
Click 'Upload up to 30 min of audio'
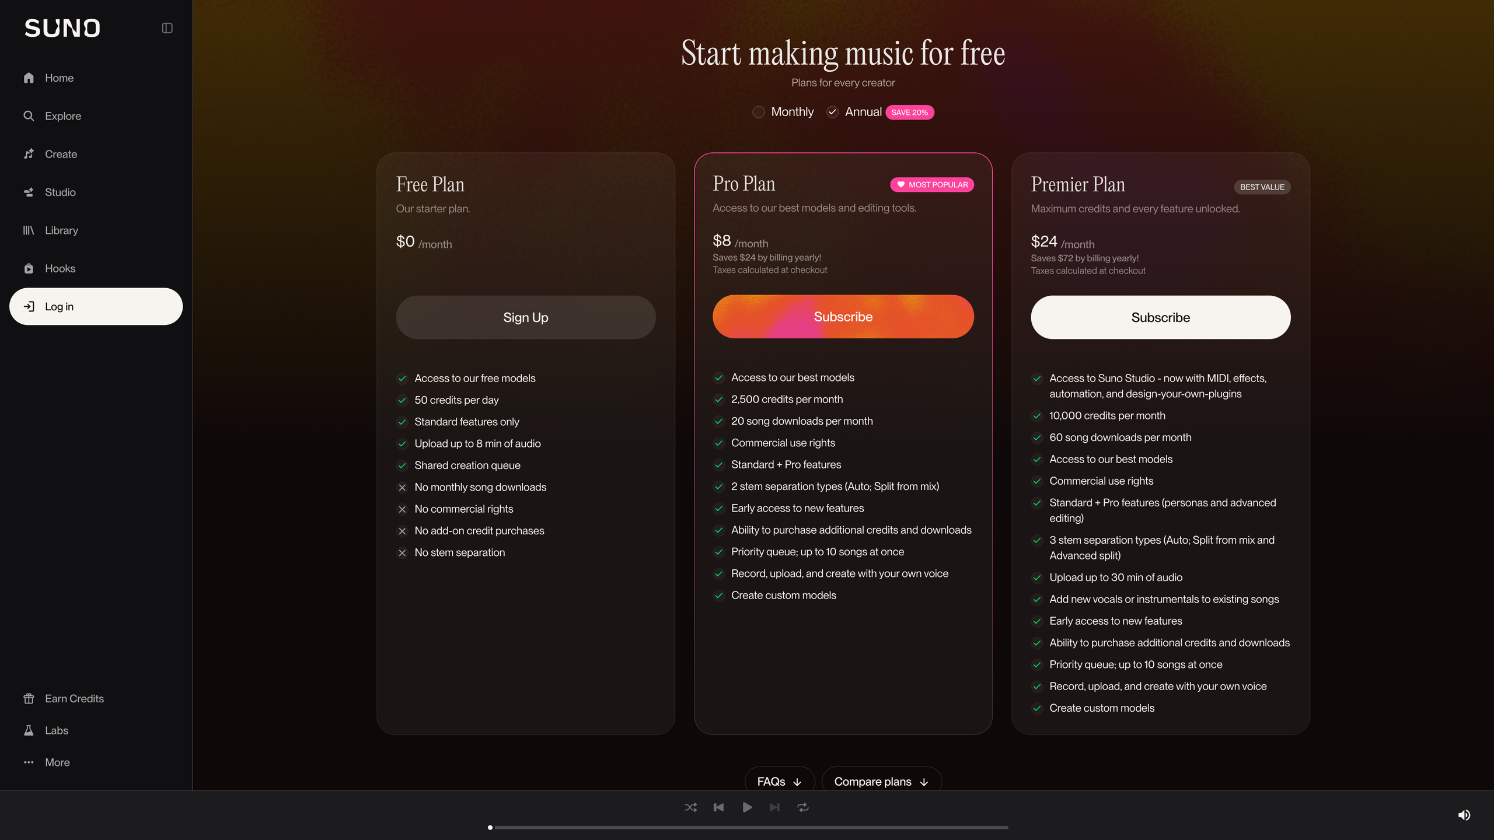tap(1116, 577)
